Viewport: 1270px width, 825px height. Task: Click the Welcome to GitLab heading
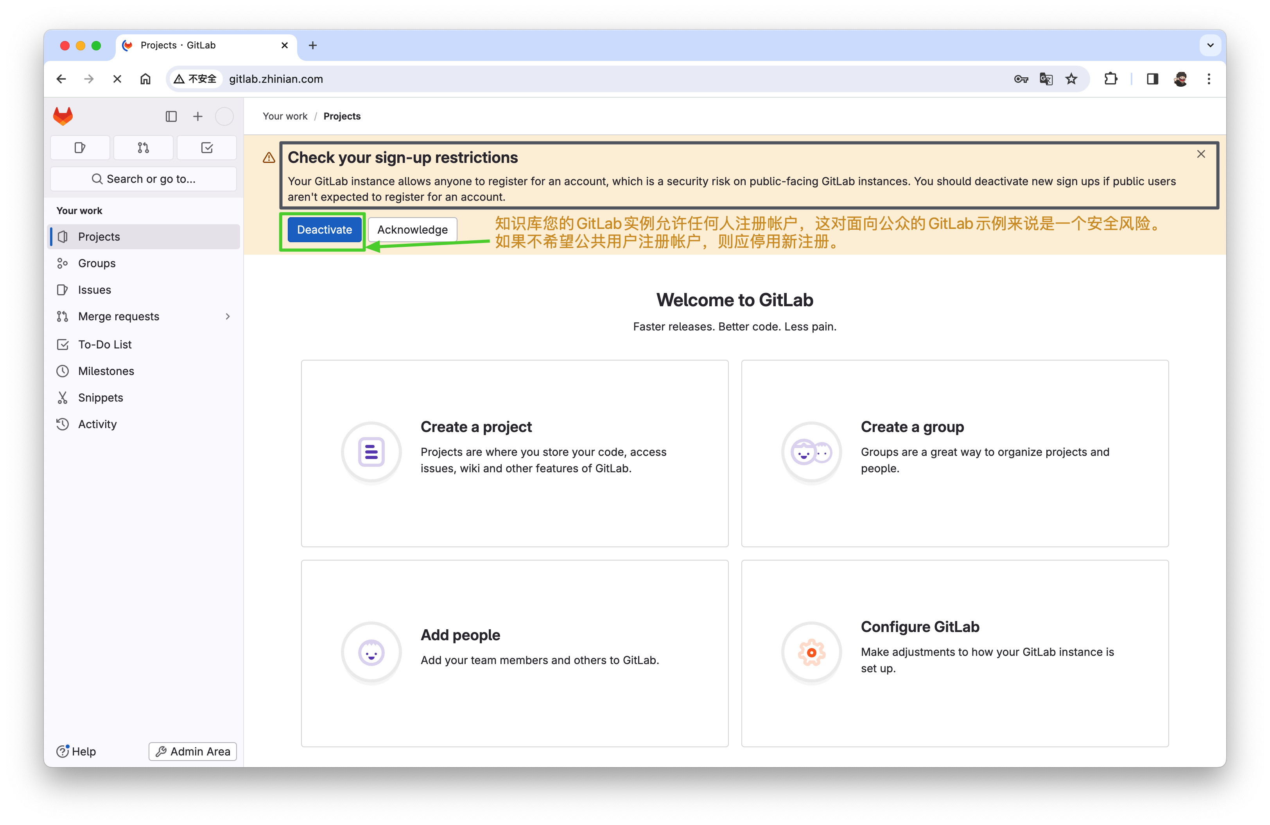[735, 300]
